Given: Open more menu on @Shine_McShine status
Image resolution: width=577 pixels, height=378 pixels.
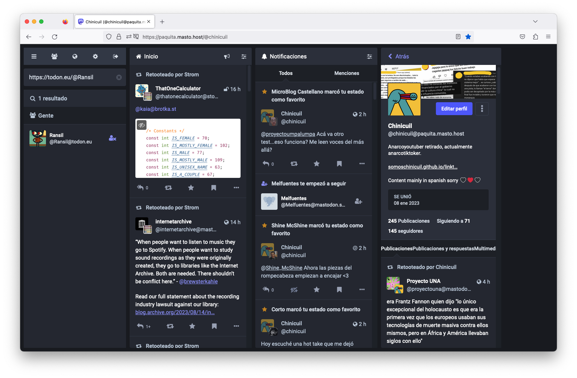Looking at the screenshot, I should [x=362, y=289].
